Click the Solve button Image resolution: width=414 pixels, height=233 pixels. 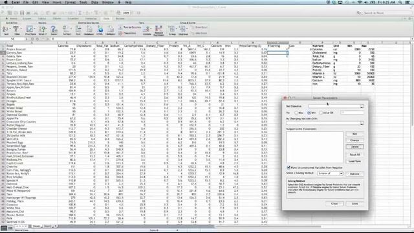click(354, 204)
